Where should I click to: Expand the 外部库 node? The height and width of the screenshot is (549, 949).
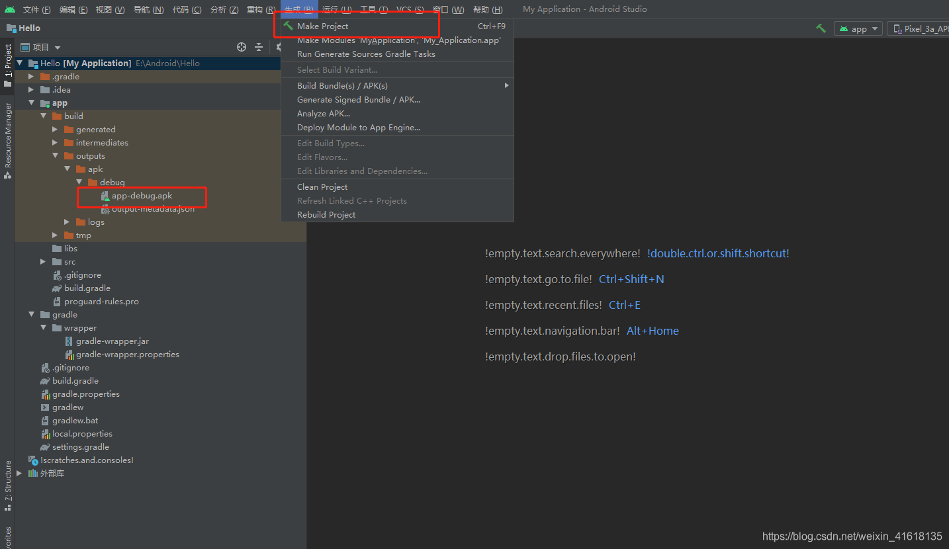(x=19, y=474)
